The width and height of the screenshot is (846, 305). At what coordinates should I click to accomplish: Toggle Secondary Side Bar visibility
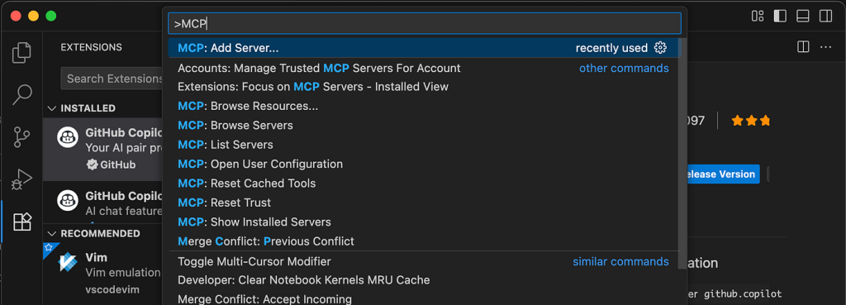point(825,17)
